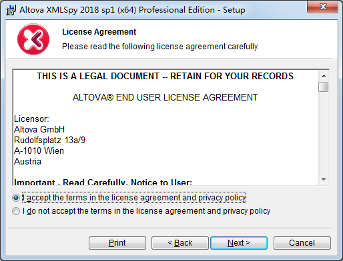The width and height of the screenshot is (343, 261).
Task: Click the license scrollbar up arrow
Action: (324, 76)
